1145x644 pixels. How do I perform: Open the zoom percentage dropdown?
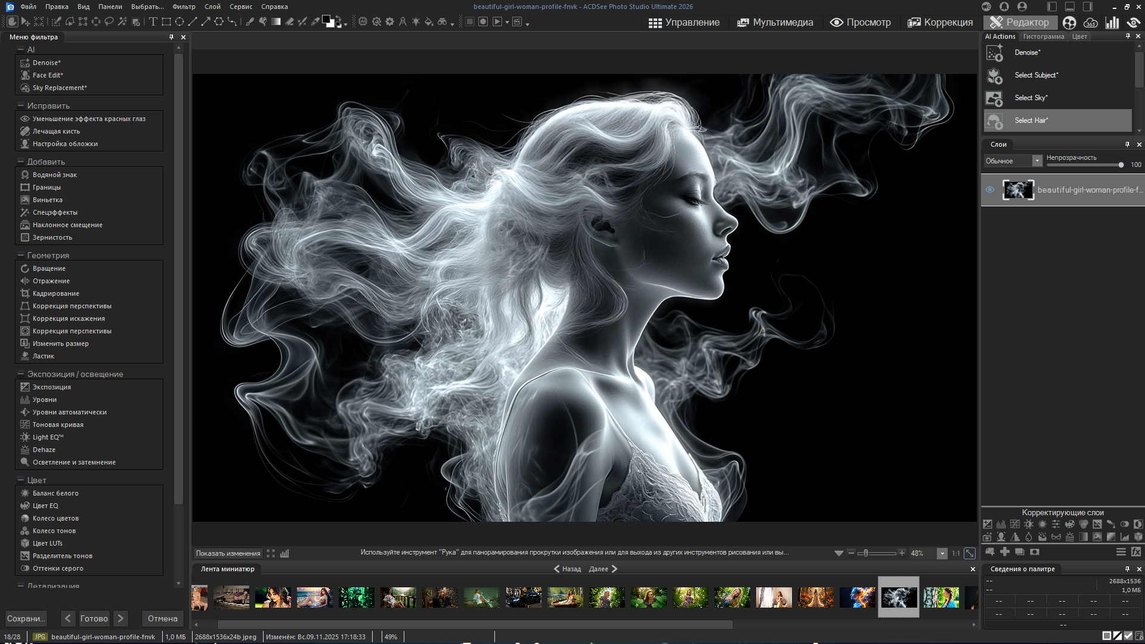tap(942, 553)
